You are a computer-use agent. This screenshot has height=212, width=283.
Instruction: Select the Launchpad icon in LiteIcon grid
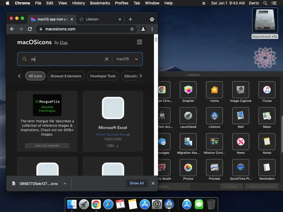click(188, 116)
